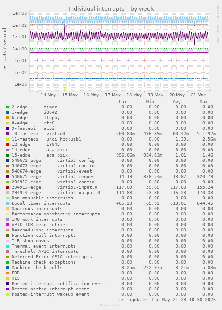The image size is (222, 310).
Task: Click the TLB shootdowns legend entry
Action: click(x=30, y=241)
